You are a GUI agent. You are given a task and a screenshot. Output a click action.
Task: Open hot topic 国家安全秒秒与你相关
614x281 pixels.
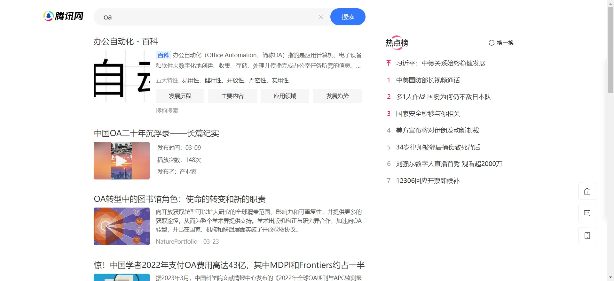pos(428,114)
